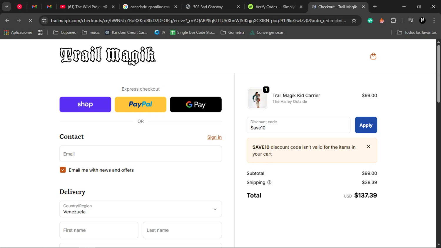Switch to first pinned Gmail tab
Image resolution: width=441 pixels, height=248 pixels.
click(x=34, y=6)
